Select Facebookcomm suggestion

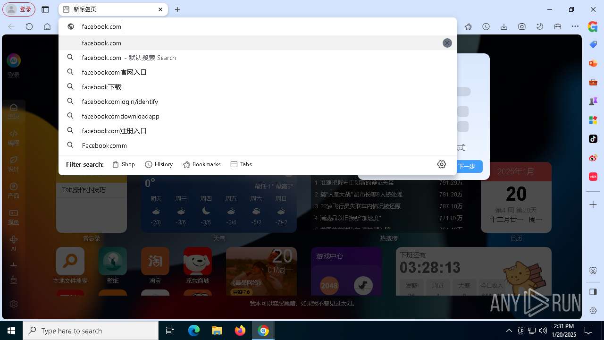click(258, 145)
